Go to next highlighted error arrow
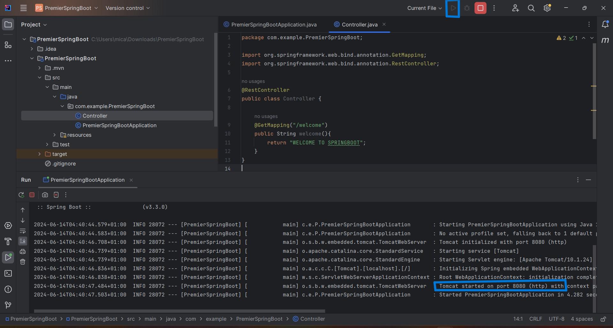The height and width of the screenshot is (328, 613). tap(592, 38)
